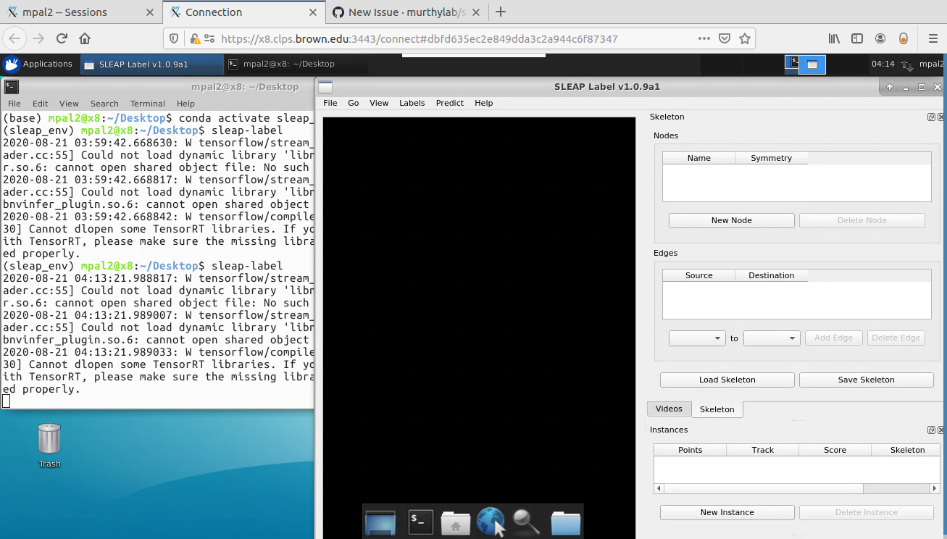
Task: Click the New Node button
Action: click(732, 220)
